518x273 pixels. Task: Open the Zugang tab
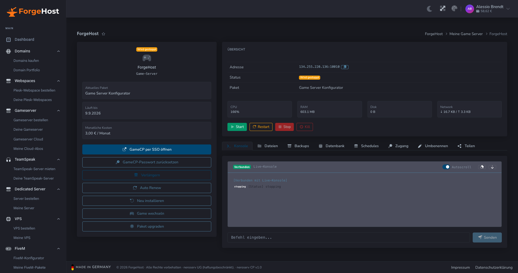[x=398, y=146]
